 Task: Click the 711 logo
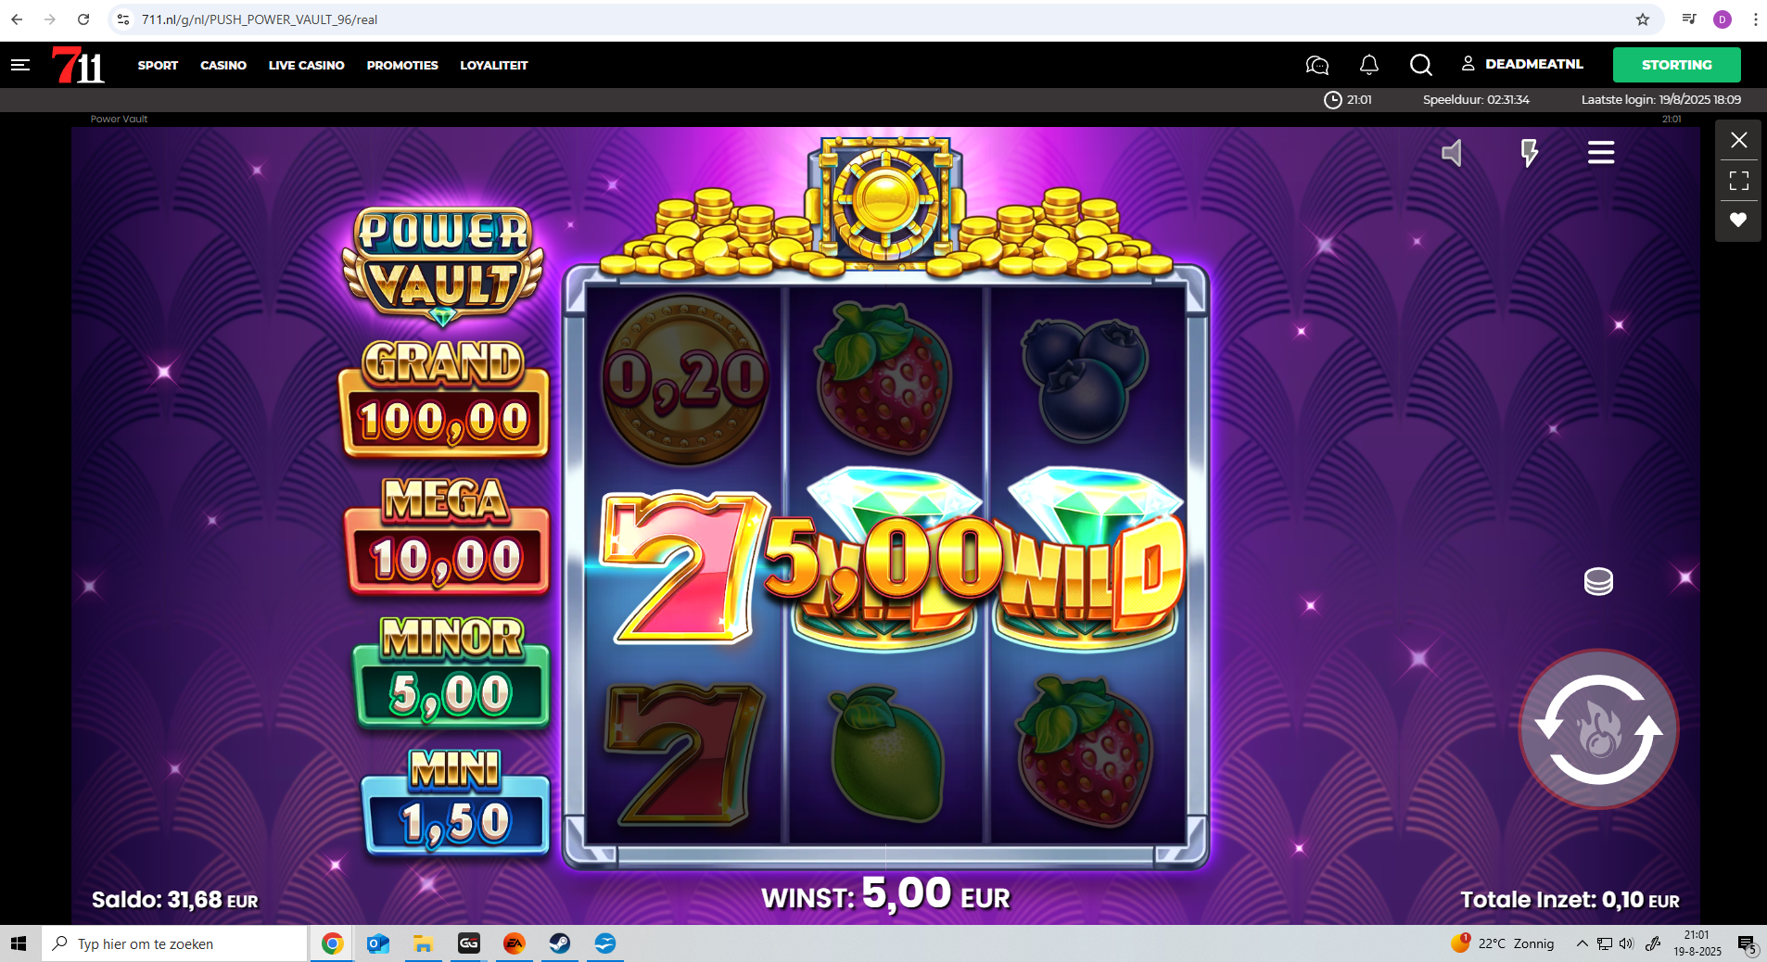(79, 65)
